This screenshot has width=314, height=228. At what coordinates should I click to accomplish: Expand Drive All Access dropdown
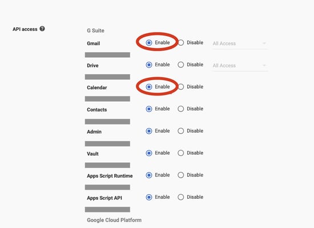click(x=240, y=66)
